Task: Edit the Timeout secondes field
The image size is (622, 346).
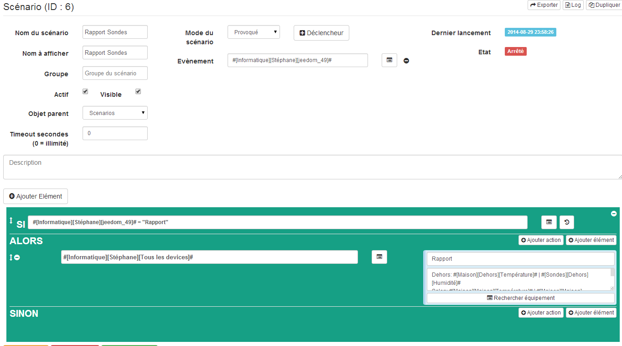Action: point(115,133)
